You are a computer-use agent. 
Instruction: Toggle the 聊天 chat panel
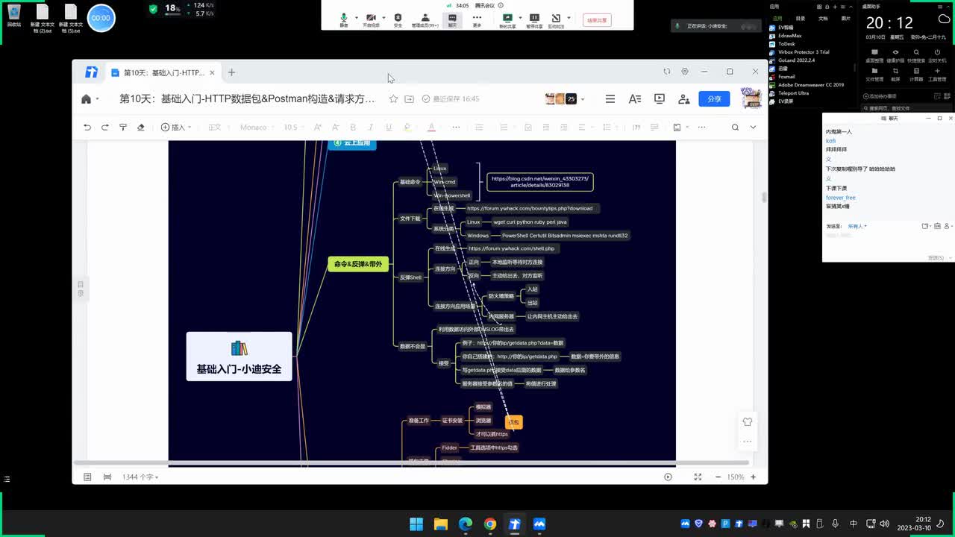point(452,19)
